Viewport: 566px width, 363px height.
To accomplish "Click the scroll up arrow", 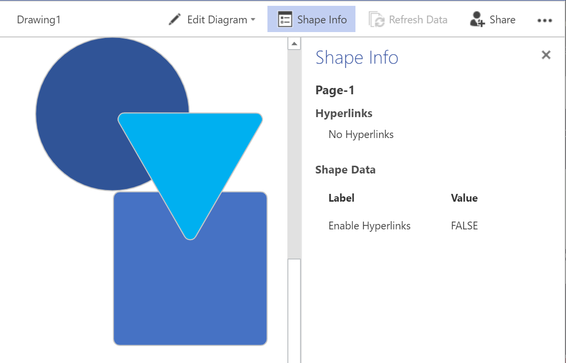I will point(294,44).
